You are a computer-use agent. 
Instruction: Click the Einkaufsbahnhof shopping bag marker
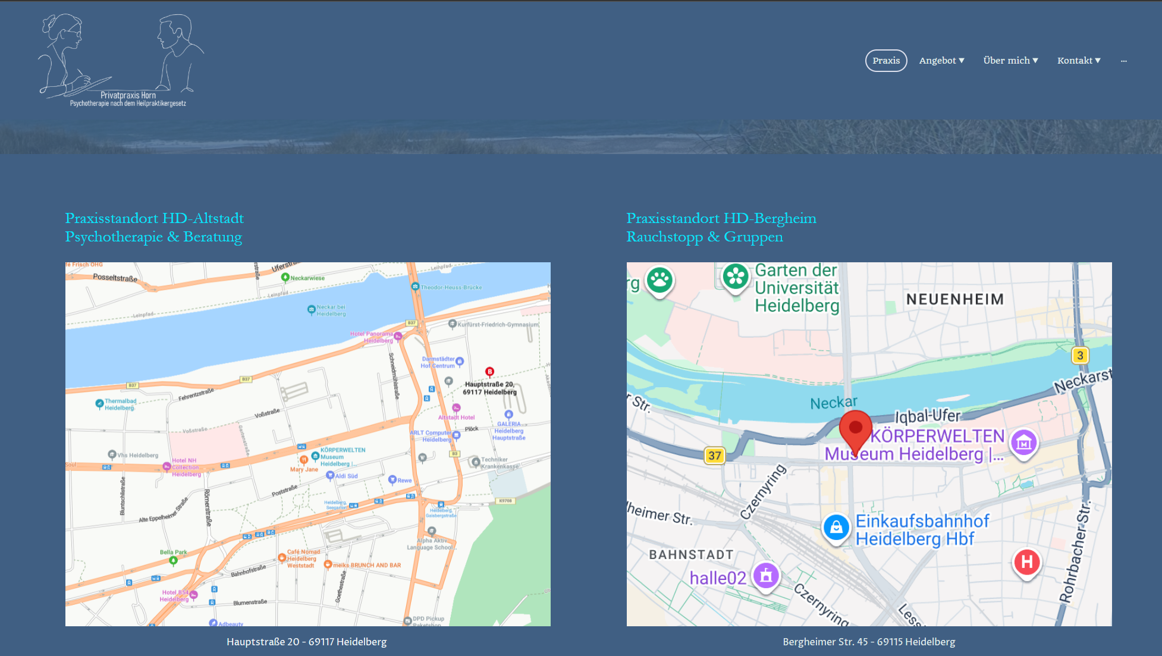click(836, 527)
